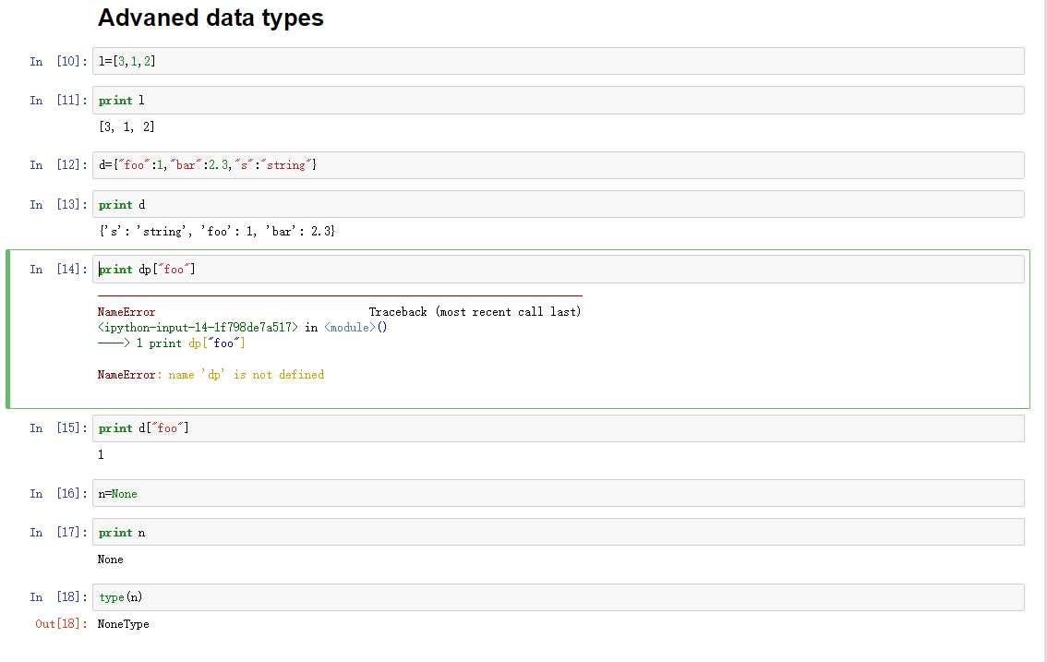Click the type(n) code cell
This screenshot has width=1047, height=662.
(x=559, y=597)
